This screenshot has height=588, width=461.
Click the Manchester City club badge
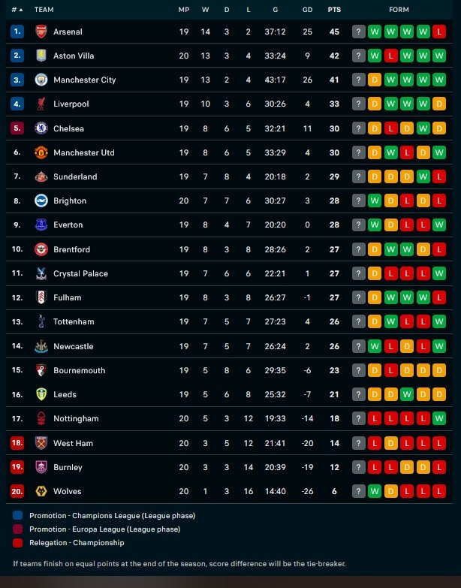pos(41,80)
